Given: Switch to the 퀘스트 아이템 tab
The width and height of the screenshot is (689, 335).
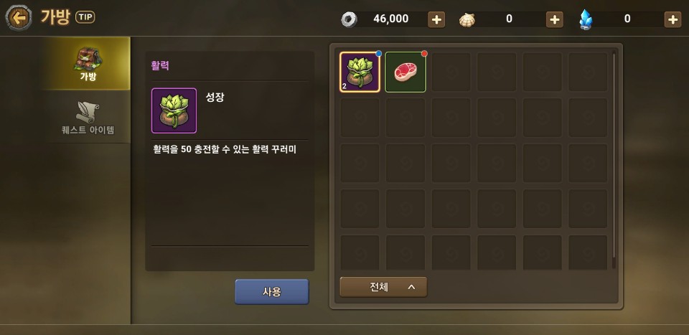Looking at the screenshot, I should click(88, 117).
